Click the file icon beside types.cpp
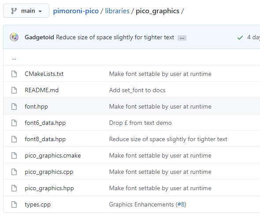Image resolution: width=260 pixels, height=214 pixels. 14,205
